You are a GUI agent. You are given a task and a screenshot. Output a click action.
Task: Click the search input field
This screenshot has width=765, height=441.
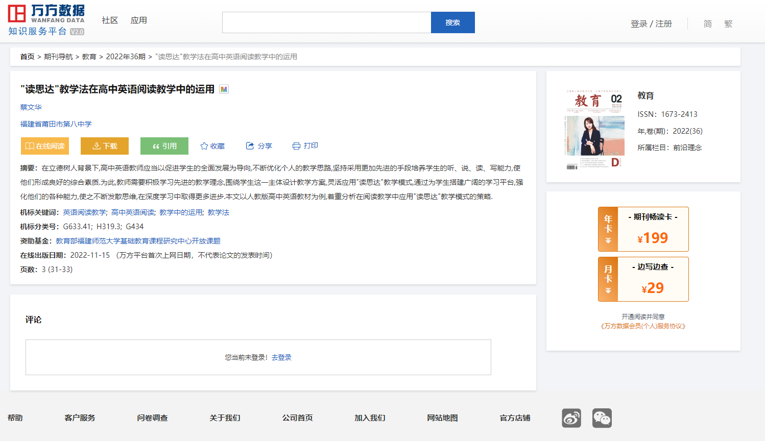[326, 22]
